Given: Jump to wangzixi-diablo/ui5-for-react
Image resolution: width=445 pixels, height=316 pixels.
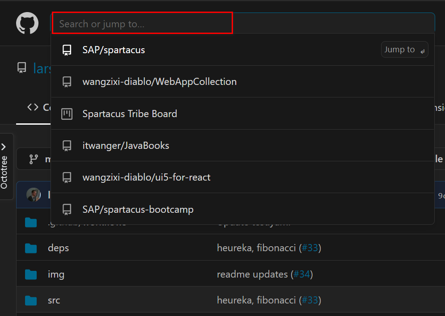Looking at the screenshot, I should coord(243,177).
